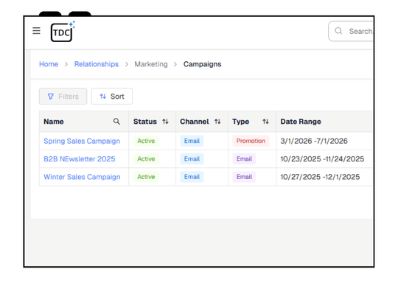Click the funnel icon in the Filters button
This screenshot has height=283, width=398.
(x=51, y=97)
